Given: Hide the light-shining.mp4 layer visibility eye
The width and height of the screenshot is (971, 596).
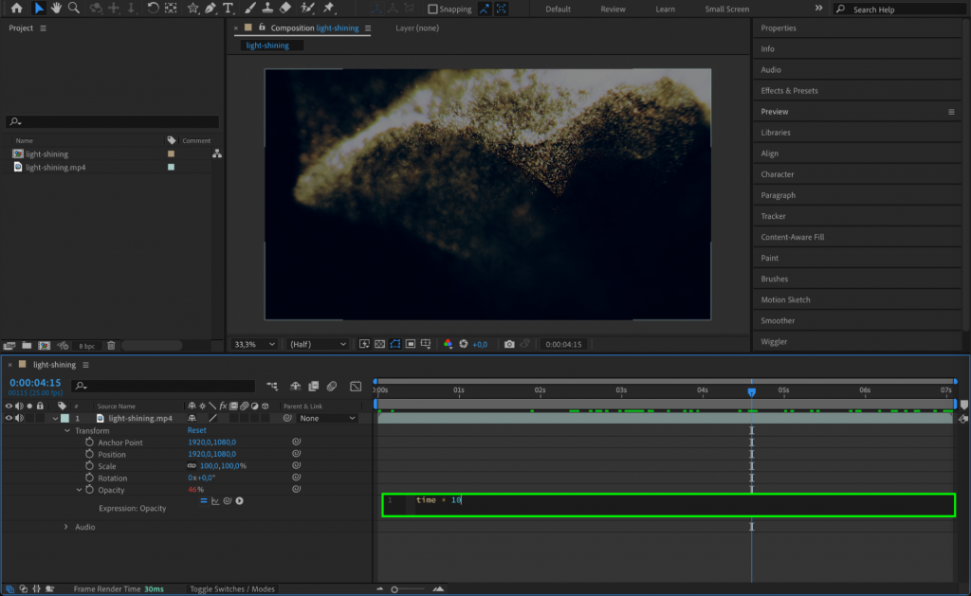Looking at the screenshot, I should [x=8, y=418].
